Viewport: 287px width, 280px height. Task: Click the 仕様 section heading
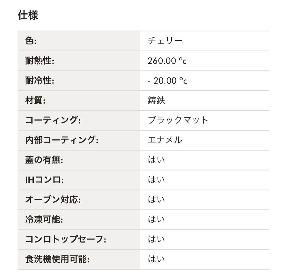[28, 15]
